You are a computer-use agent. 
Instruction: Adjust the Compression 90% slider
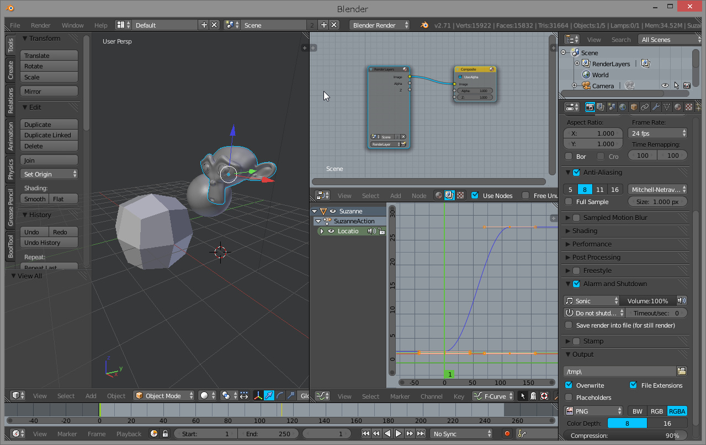point(625,436)
